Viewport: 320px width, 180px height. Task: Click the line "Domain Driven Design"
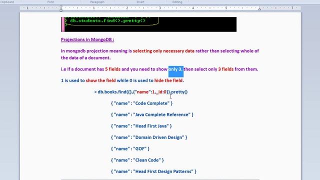(149, 137)
